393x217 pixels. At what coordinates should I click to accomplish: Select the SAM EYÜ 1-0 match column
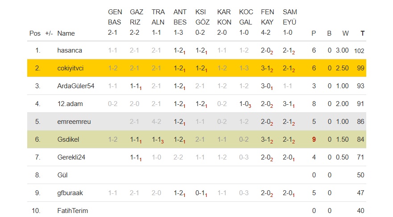pos(290,22)
